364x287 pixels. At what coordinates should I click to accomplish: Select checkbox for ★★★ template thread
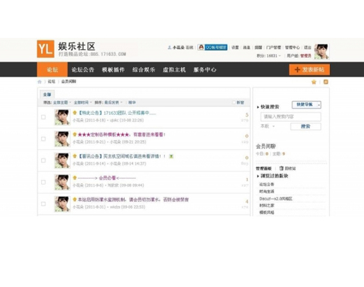[43, 139]
